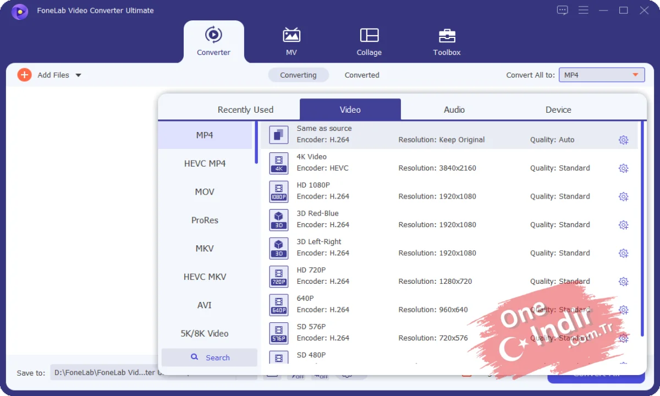Click 'Resolution: 720x576' text

coord(433,338)
